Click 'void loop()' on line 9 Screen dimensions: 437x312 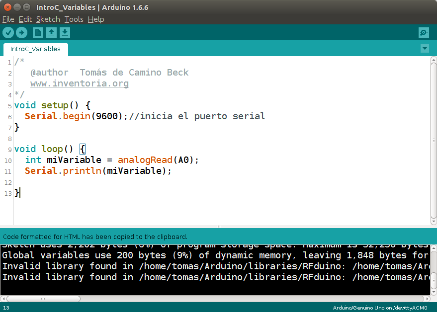pos(44,149)
